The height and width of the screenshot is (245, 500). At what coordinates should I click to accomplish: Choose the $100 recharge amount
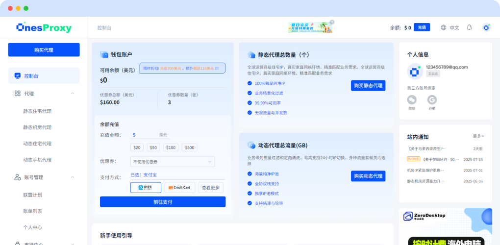[171, 147]
